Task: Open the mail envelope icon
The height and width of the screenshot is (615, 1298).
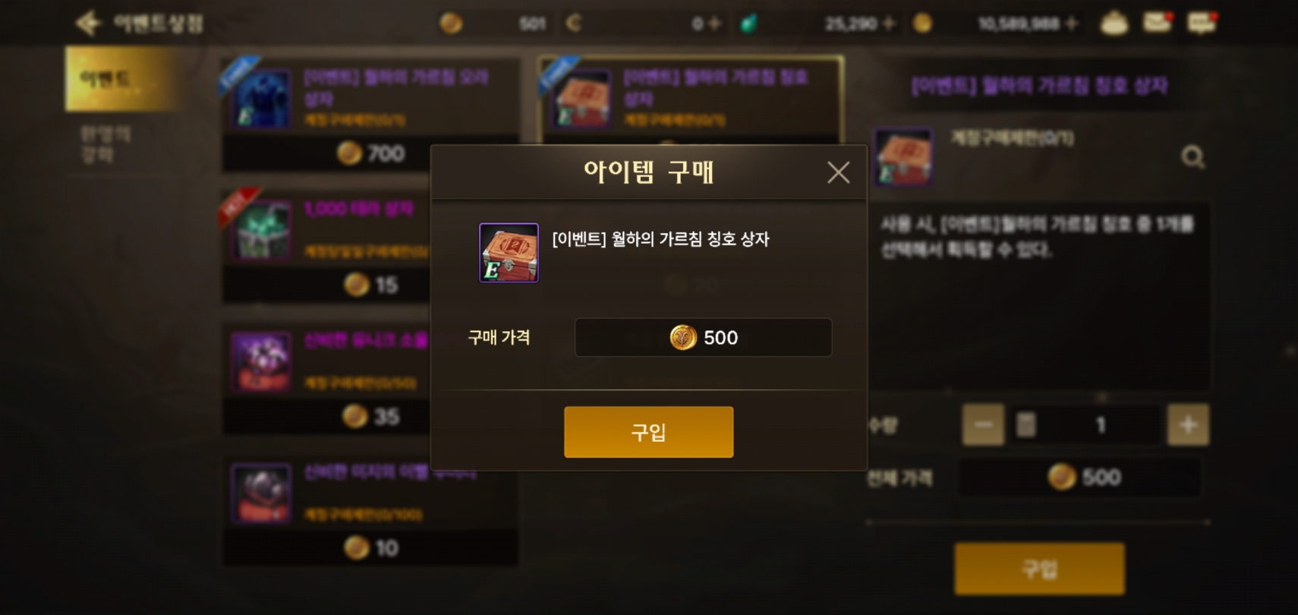Action: point(1158,22)
